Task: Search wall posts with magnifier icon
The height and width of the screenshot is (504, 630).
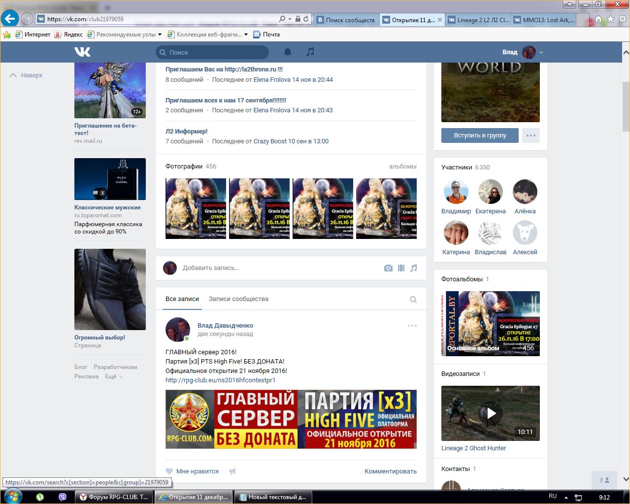Action: point(413,300)
